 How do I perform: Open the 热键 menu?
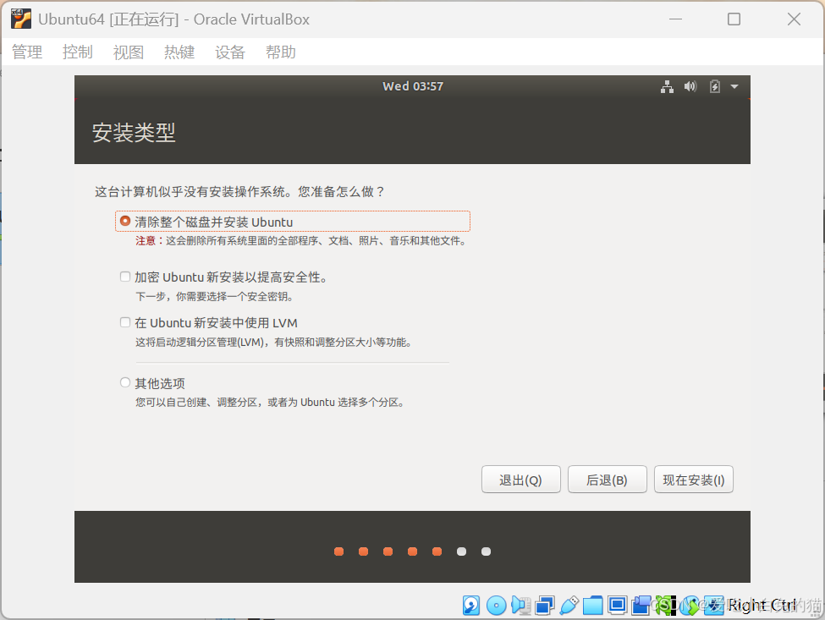click(179, 52)
